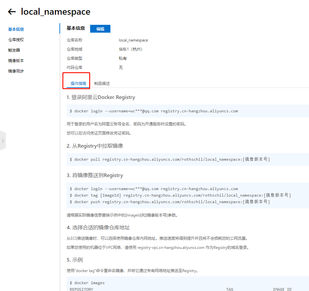The height and width of the screenshot is (291, 309).
Task: Click the docker tag [ImageId] command line
Action: pos(180,195)
